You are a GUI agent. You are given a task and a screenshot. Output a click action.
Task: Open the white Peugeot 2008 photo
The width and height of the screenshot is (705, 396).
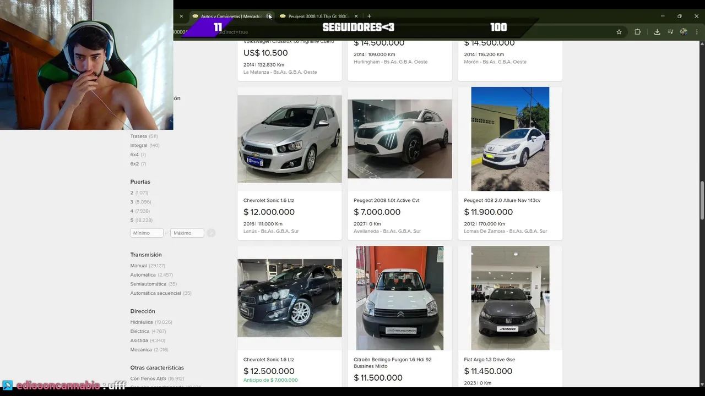pyautogui.click(x=400, y=139)
